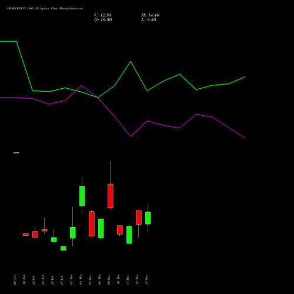The width and height of the screenshot is (294, 294).
Task: Click the red candlestick for 05 Mar
Action: [x=92, y=224]
